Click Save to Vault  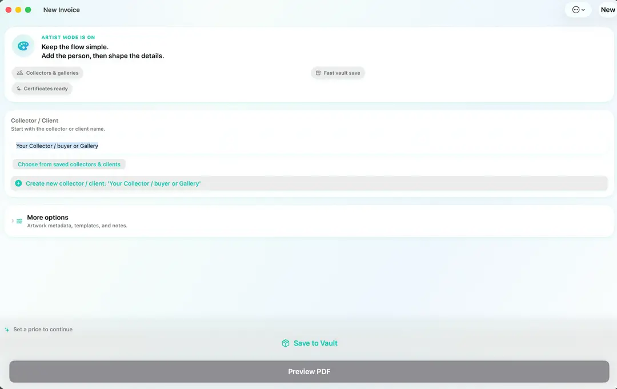coord(310,343)
